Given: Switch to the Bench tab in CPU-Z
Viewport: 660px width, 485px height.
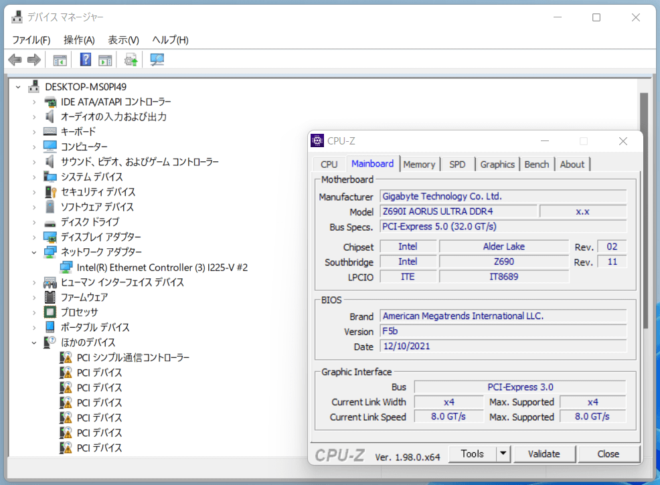Looking at the screenshot, I should (x=537, y=165).
